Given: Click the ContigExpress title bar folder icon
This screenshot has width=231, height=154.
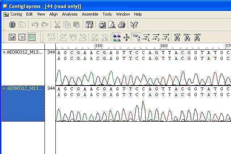Looking at the screenshot, I should click(5, 6).
